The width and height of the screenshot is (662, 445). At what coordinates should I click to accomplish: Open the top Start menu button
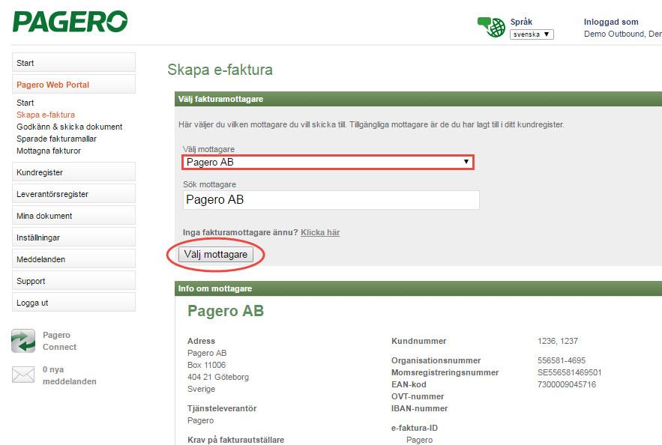click(x=74, y=63)
